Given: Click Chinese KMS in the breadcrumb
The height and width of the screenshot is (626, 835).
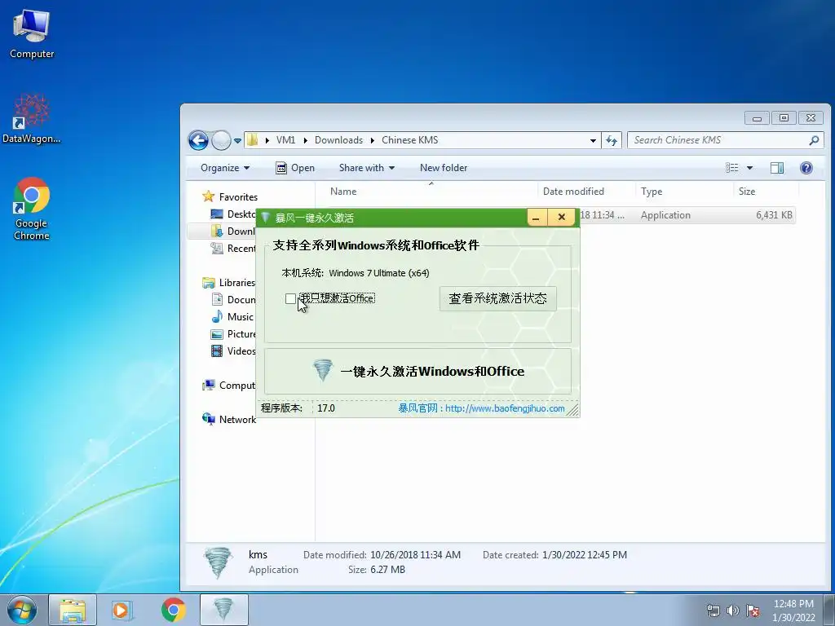Looking at the screenshot, I should pos(409,140).
